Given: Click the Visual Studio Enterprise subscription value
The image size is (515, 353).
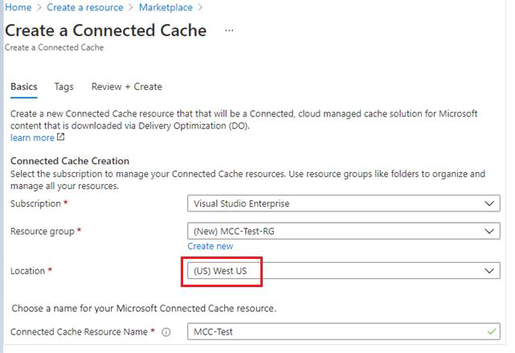Looking at the screenshot, I should click(x=241, y=203).
